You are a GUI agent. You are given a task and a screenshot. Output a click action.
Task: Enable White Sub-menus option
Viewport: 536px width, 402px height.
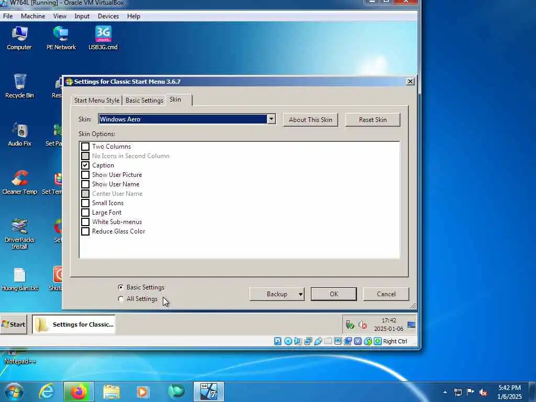85,222
